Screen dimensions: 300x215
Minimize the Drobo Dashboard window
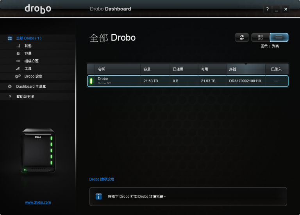[x=277, y=9]
